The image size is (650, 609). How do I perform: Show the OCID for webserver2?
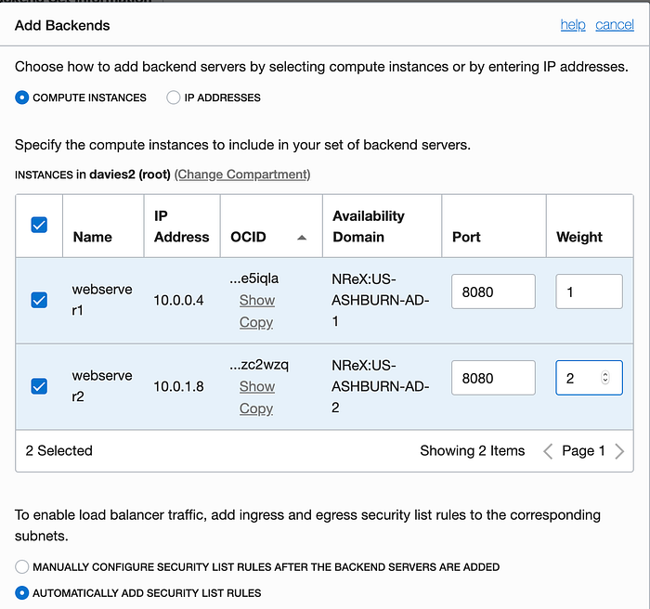tap(257, 386)
